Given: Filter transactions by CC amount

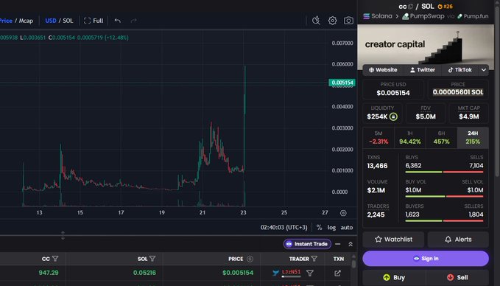Looking at the screenshot, I should tap(55, 259).
